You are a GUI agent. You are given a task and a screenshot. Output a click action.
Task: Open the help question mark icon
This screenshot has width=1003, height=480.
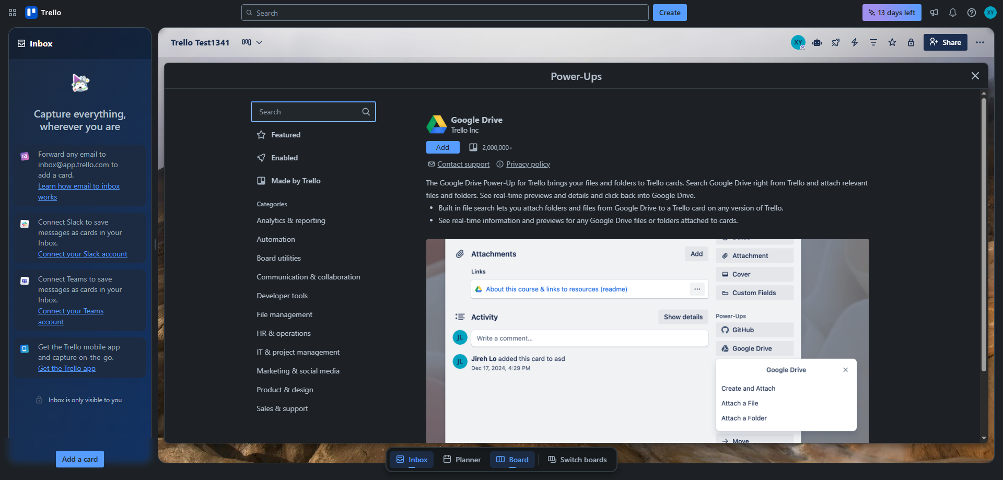pyautogui.click(x=972, y=13)
